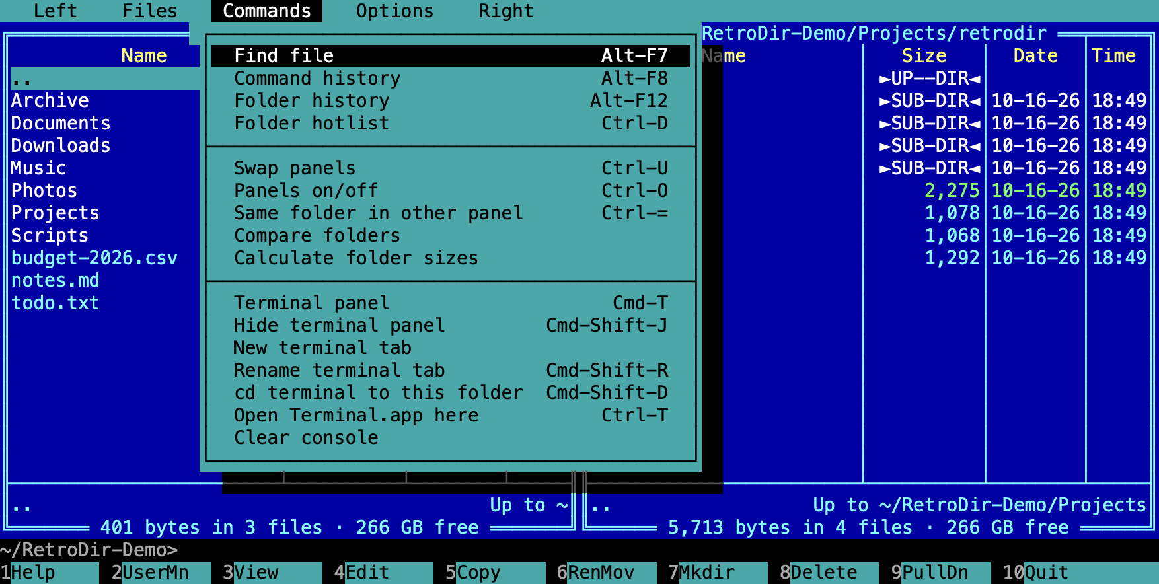Choose New terminal tab

(x=451, y=348)
